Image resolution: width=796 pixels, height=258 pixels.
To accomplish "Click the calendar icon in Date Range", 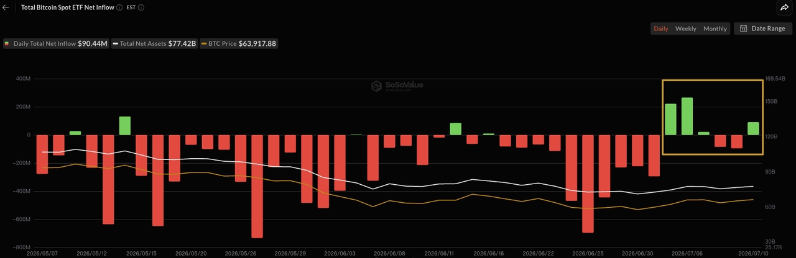I will click(744, 29).
